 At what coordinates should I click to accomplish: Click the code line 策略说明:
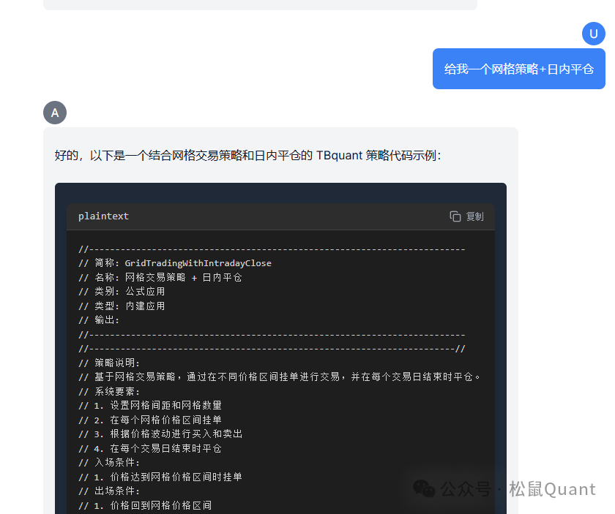click(108, 363)
